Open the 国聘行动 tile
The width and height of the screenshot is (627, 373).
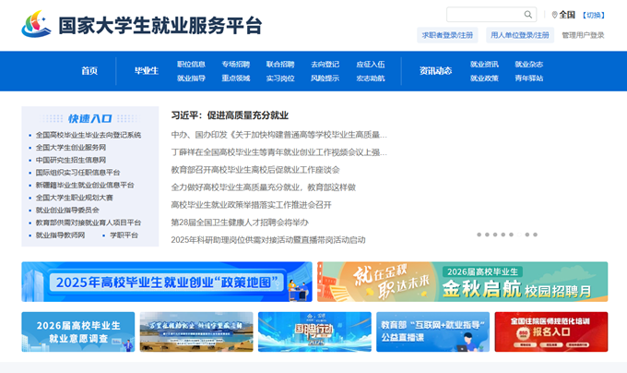(x=314, y=331)
